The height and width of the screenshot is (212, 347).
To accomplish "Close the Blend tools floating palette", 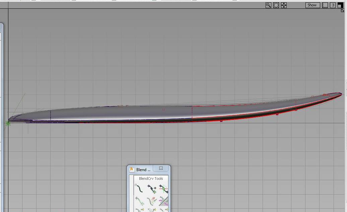I will [161, 168].
